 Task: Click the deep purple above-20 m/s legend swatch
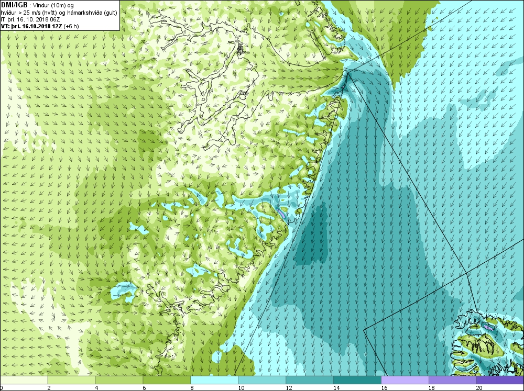click(500, 380)
